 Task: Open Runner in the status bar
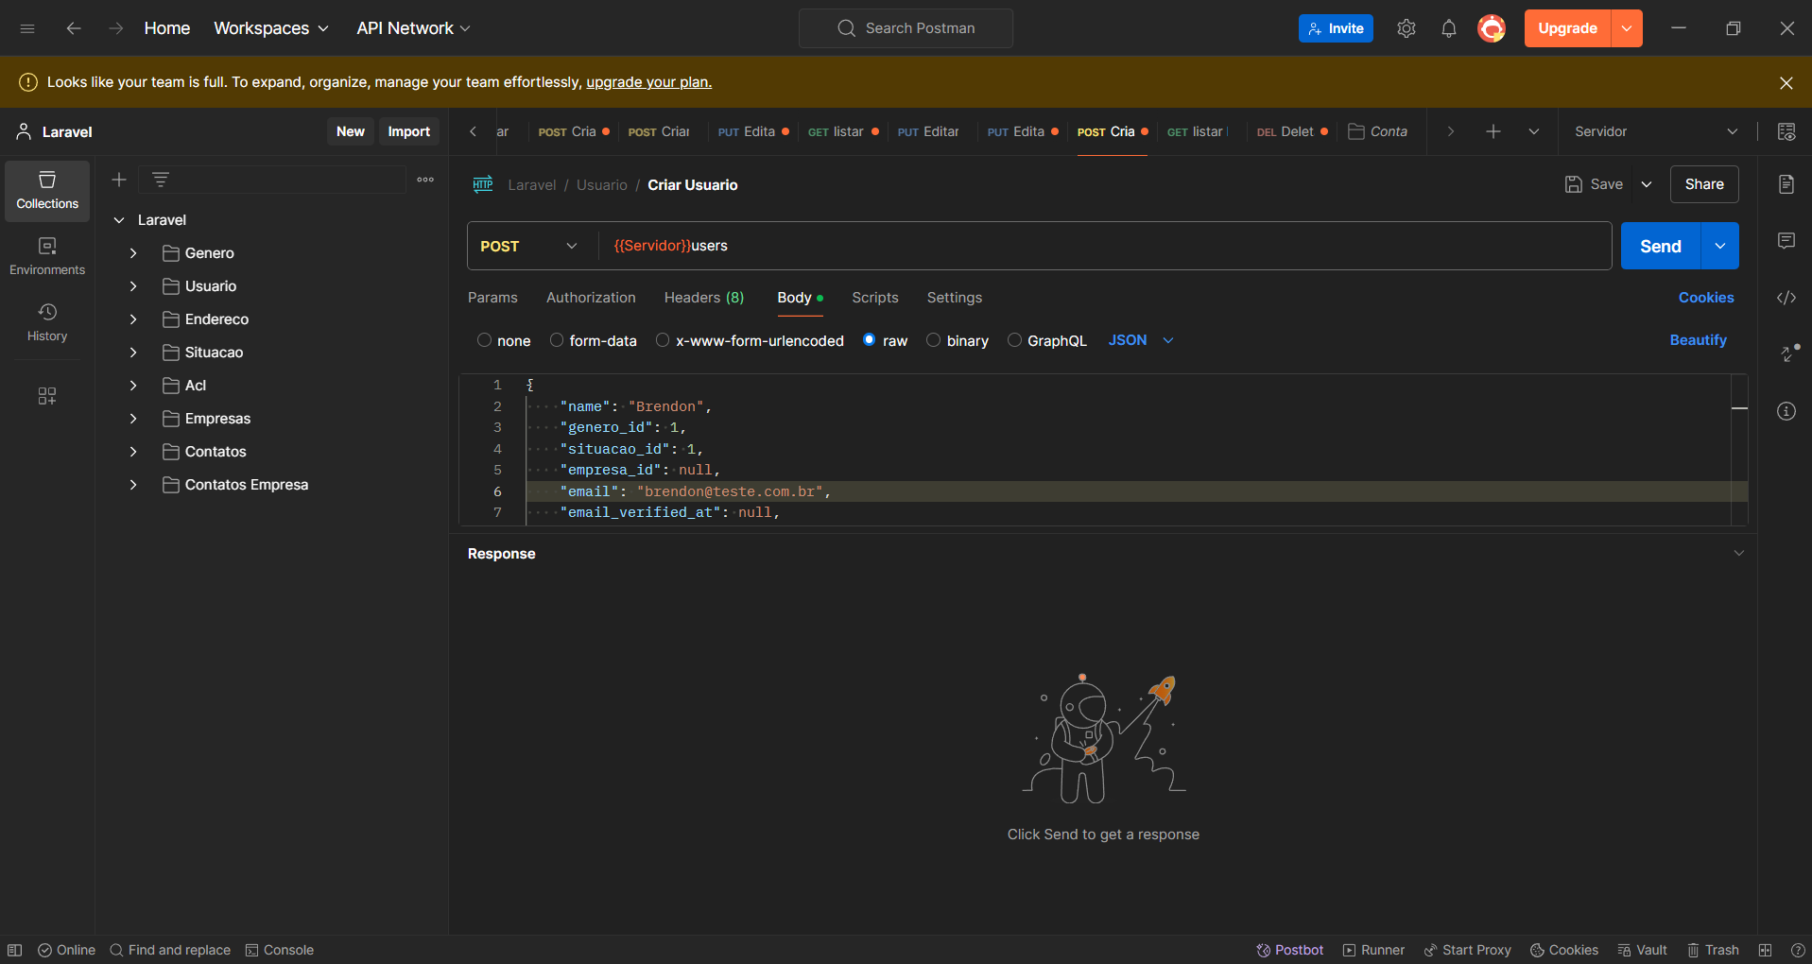[1373, 950]
